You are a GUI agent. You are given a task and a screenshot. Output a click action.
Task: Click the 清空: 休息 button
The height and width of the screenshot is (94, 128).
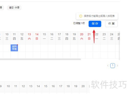(x=14, y=8)
